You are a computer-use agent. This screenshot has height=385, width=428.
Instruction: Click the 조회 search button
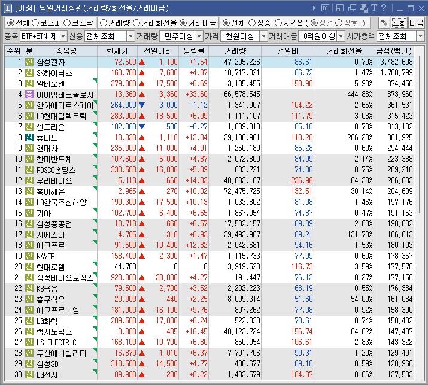399,23
